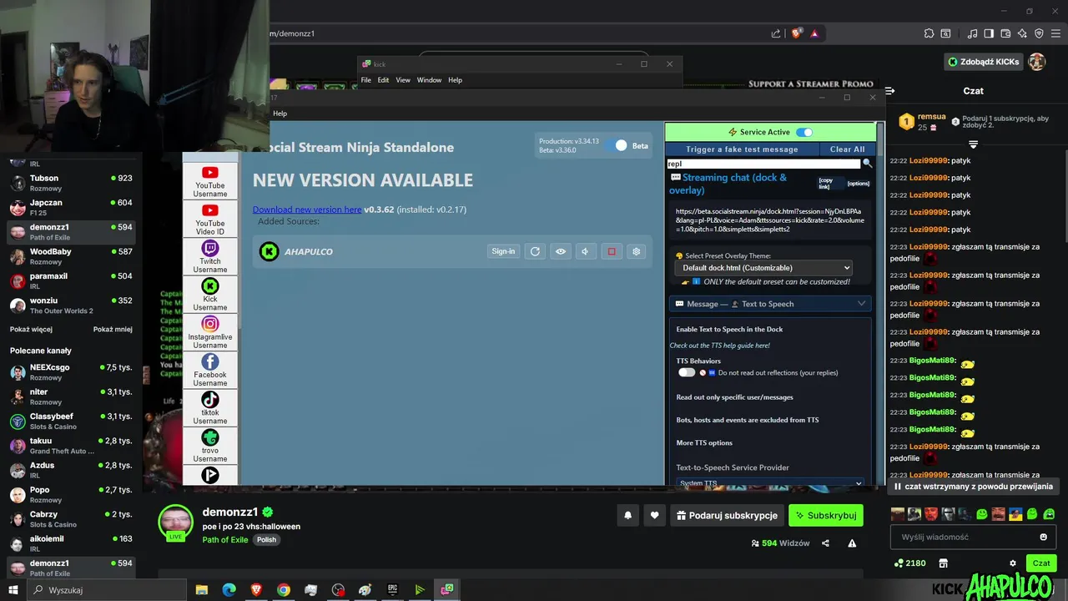Open Chrome from the taskbar
1068x601 pixels.
tap(284, 589)
